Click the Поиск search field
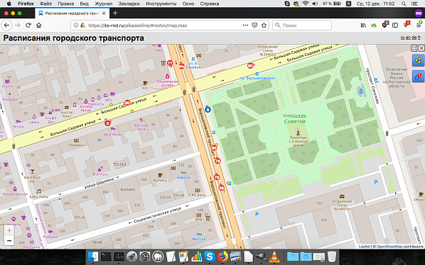425x265 pixels. pos(302,25)
